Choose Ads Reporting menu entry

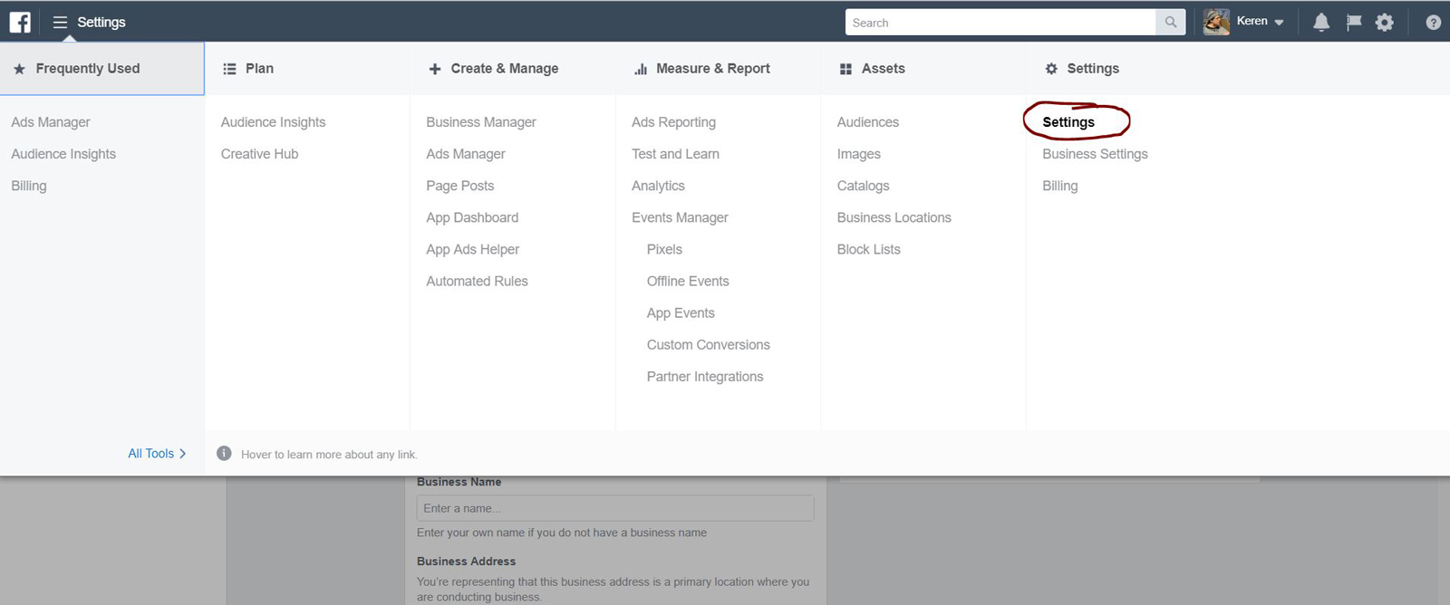(673, 122)
